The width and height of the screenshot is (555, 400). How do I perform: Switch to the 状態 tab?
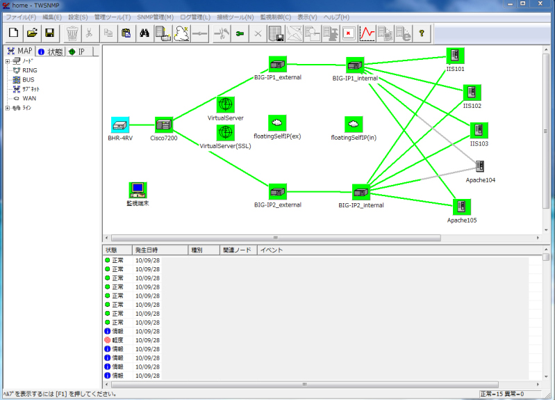[x=50, y=51]
